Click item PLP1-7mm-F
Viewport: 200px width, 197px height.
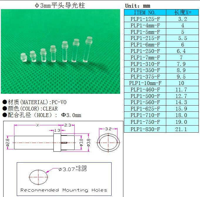coord(145,57)
